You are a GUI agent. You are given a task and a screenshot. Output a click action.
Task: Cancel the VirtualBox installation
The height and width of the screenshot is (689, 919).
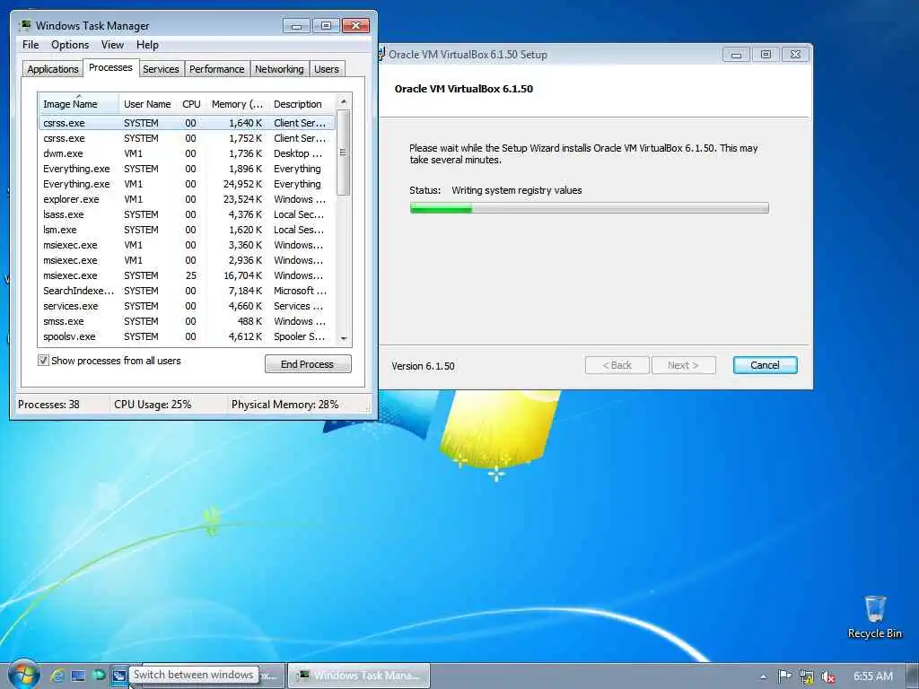[x=765, y=365]
